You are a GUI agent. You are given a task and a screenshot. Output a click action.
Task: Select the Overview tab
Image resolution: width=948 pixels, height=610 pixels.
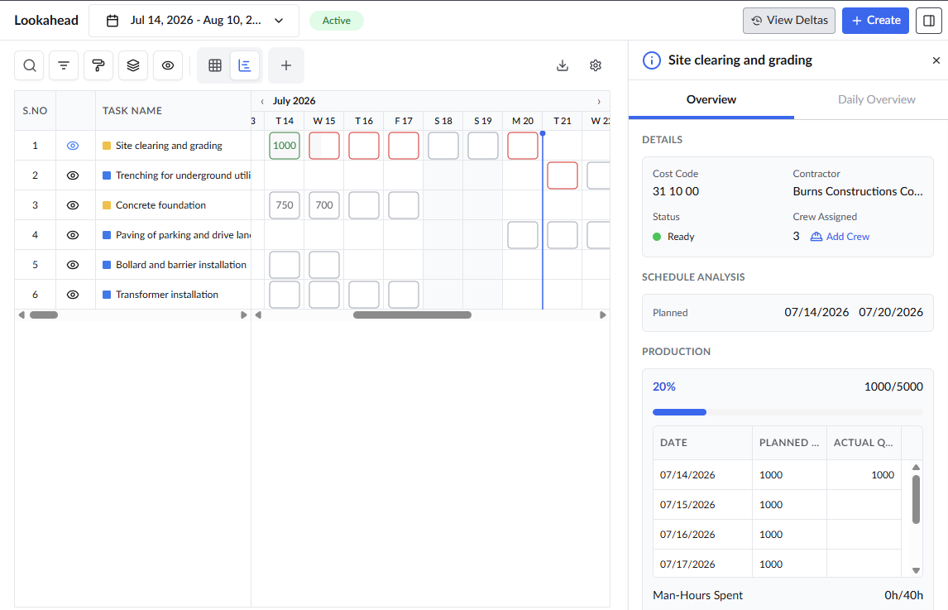[711, 99]
